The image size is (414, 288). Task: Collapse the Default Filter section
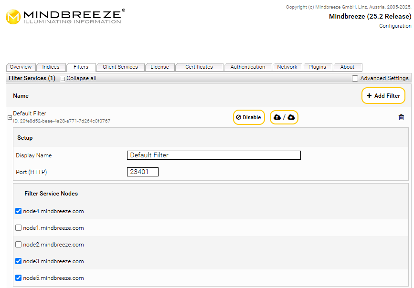(x=10, y=118)
